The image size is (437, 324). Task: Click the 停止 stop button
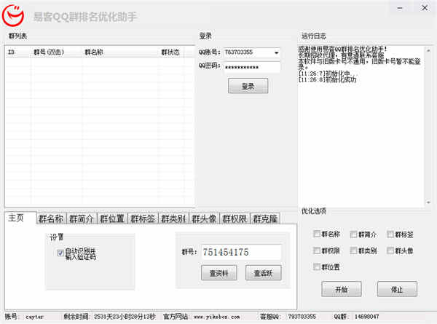(397, 290)
